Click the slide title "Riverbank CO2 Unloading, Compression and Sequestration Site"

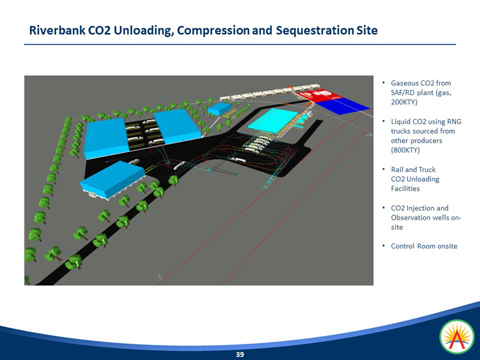coord(203,31)
